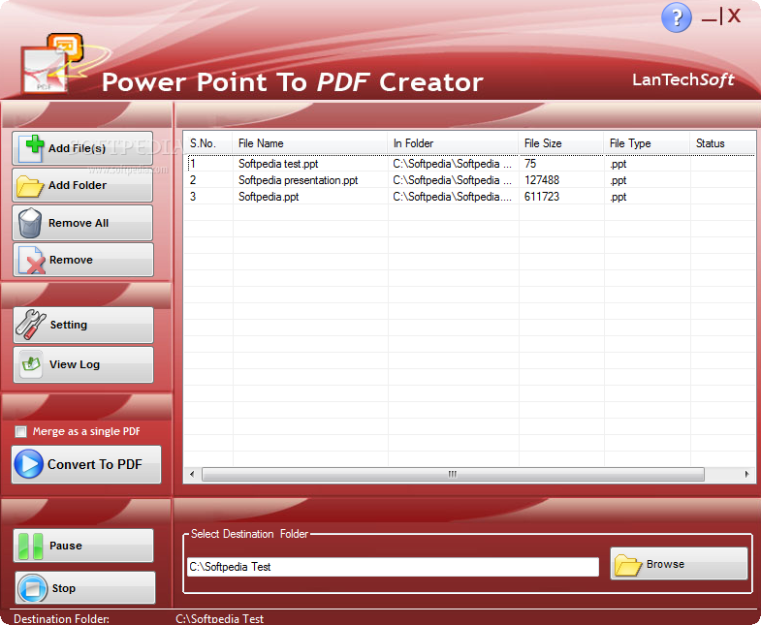This screenshot has width=761, height=625.
Task: Click the .ppt file type in row 3
Action: [618, 197]
